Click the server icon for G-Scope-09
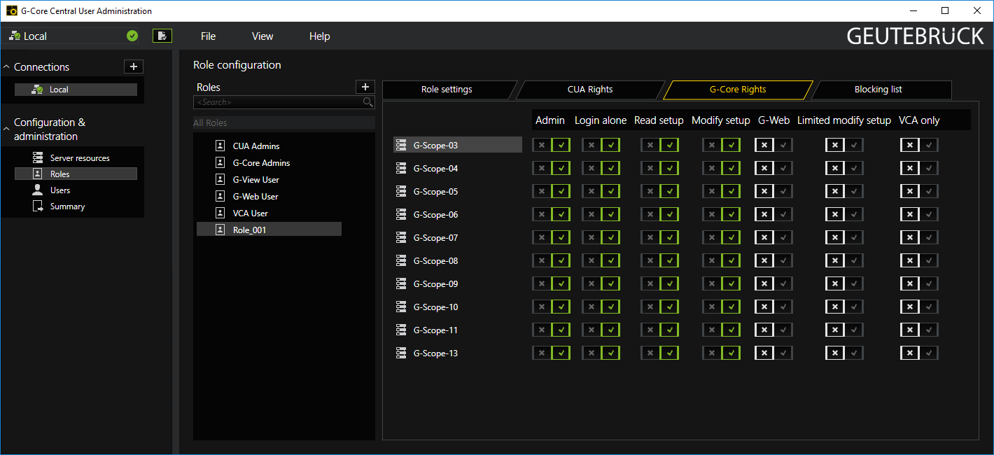The image size is (994, 455). tap(401, 283)
